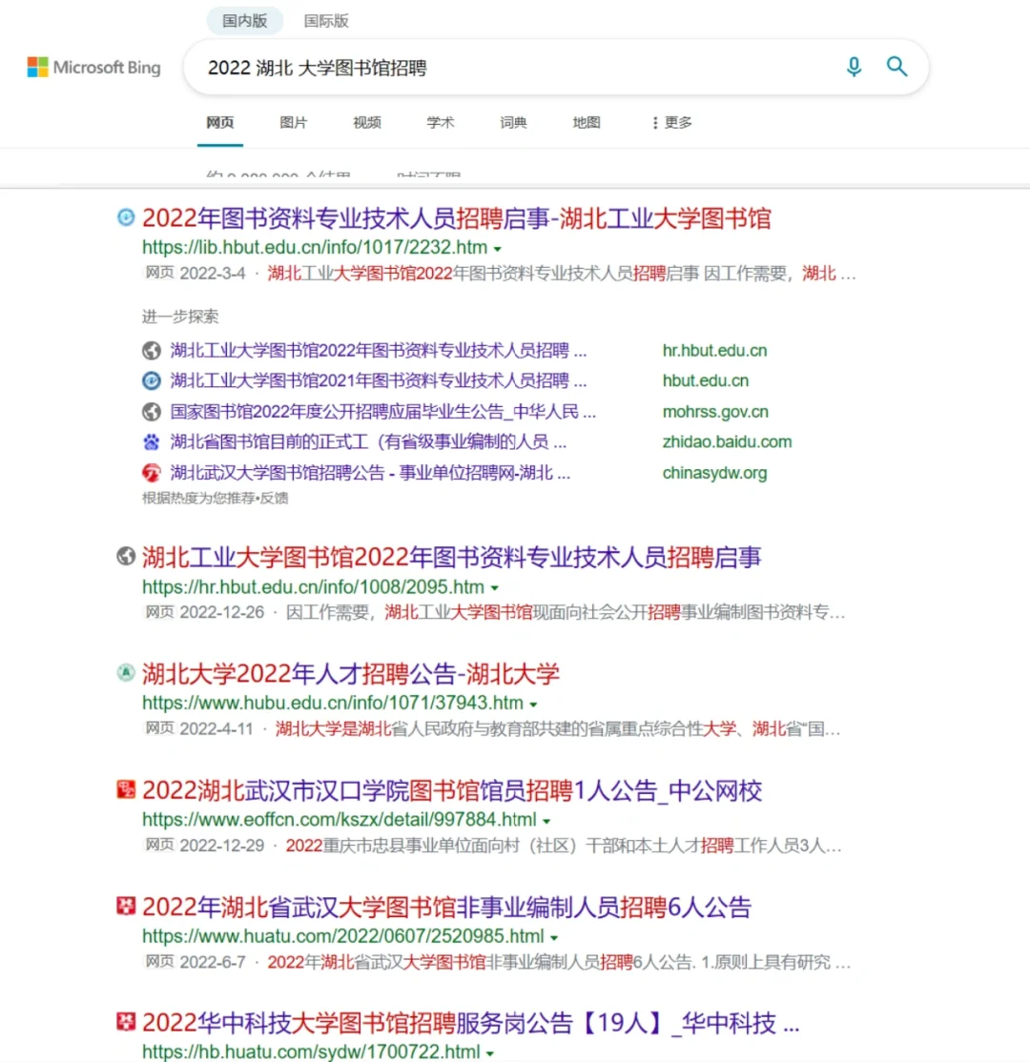1030x1062 pixels.
Task: Click globe favicon beside 国家图书馆2022年度 suggestion
Action: [x=151, y=412]
